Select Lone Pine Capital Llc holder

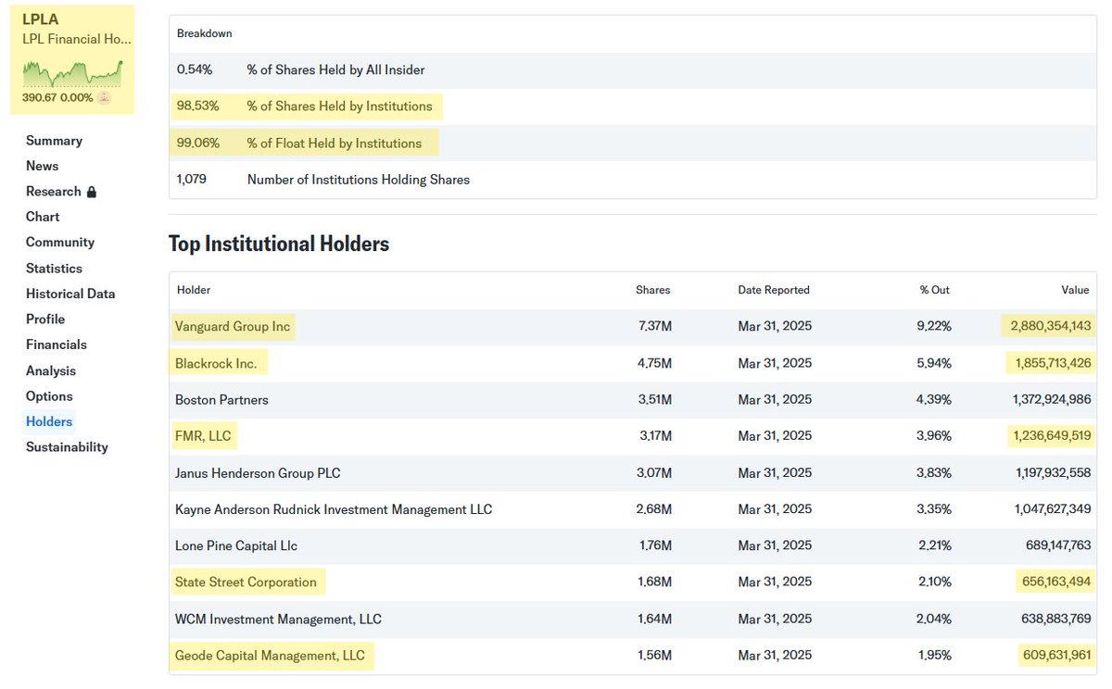236,545
